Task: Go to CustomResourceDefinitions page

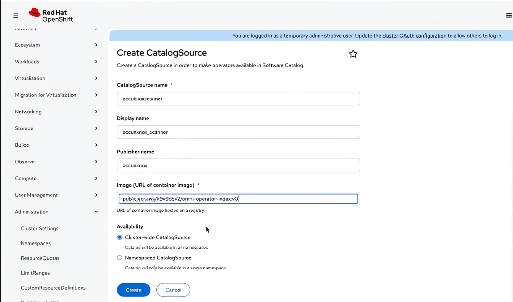Action: coord(53,288)
